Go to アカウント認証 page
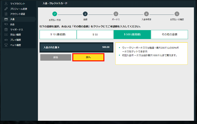197x124 pixels. click(x=18, y=14)
